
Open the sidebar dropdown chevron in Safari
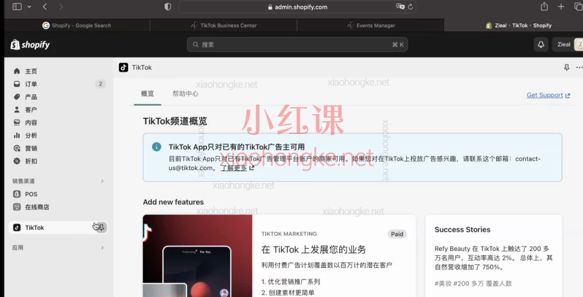[x=29, y=6]
